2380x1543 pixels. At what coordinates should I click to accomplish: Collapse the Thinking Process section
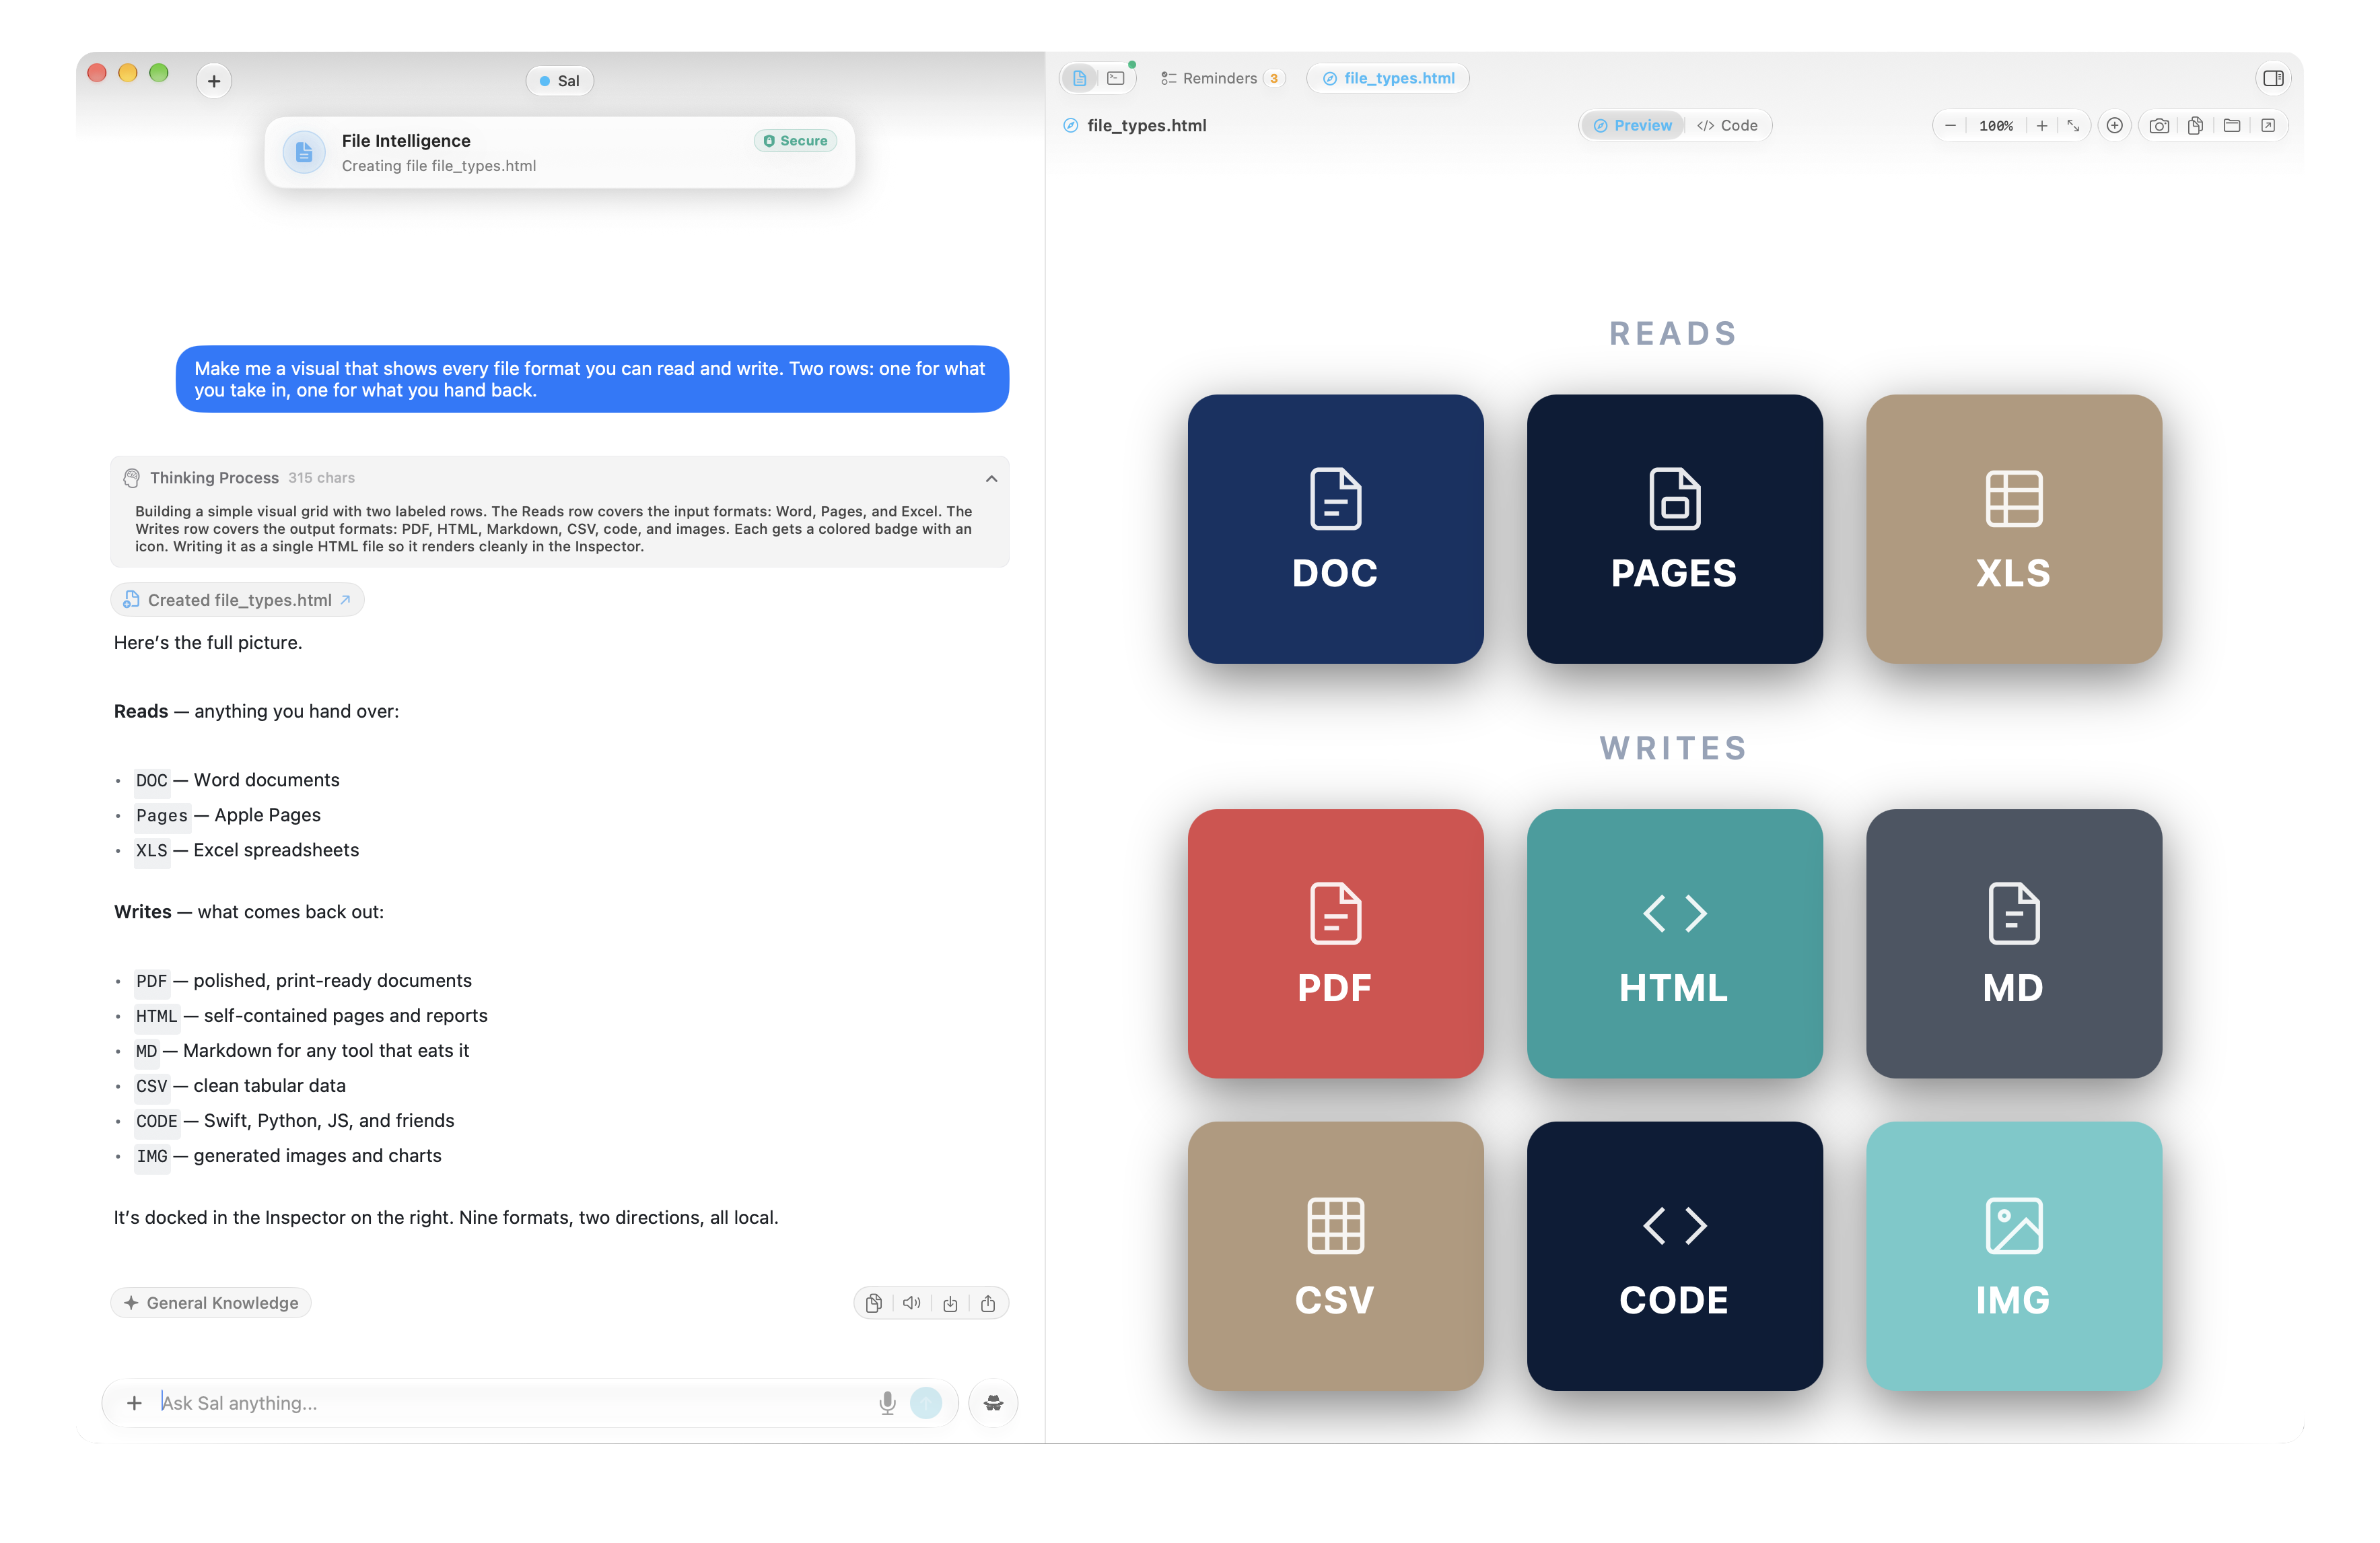[x=991, y=478]
